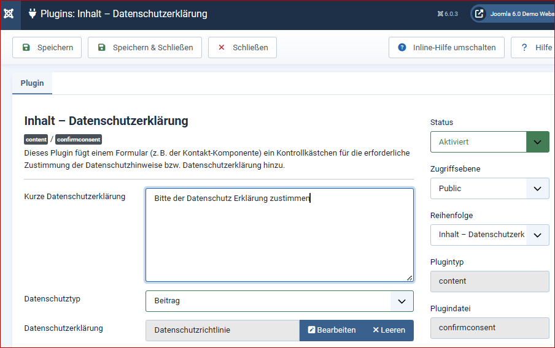The height and width of the screenshot is (348, 555).
Task: Click the plug icon beside the Plugins title
Action: click(33, 13)
